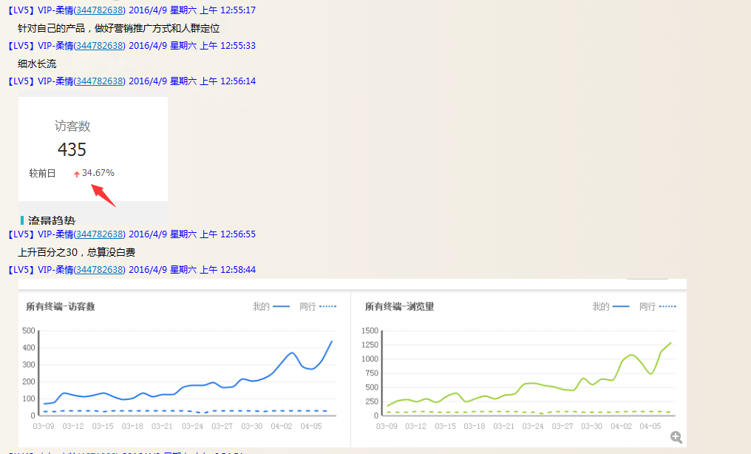Click the 344782638 link in the 12:56:14 message

point(100,81)
